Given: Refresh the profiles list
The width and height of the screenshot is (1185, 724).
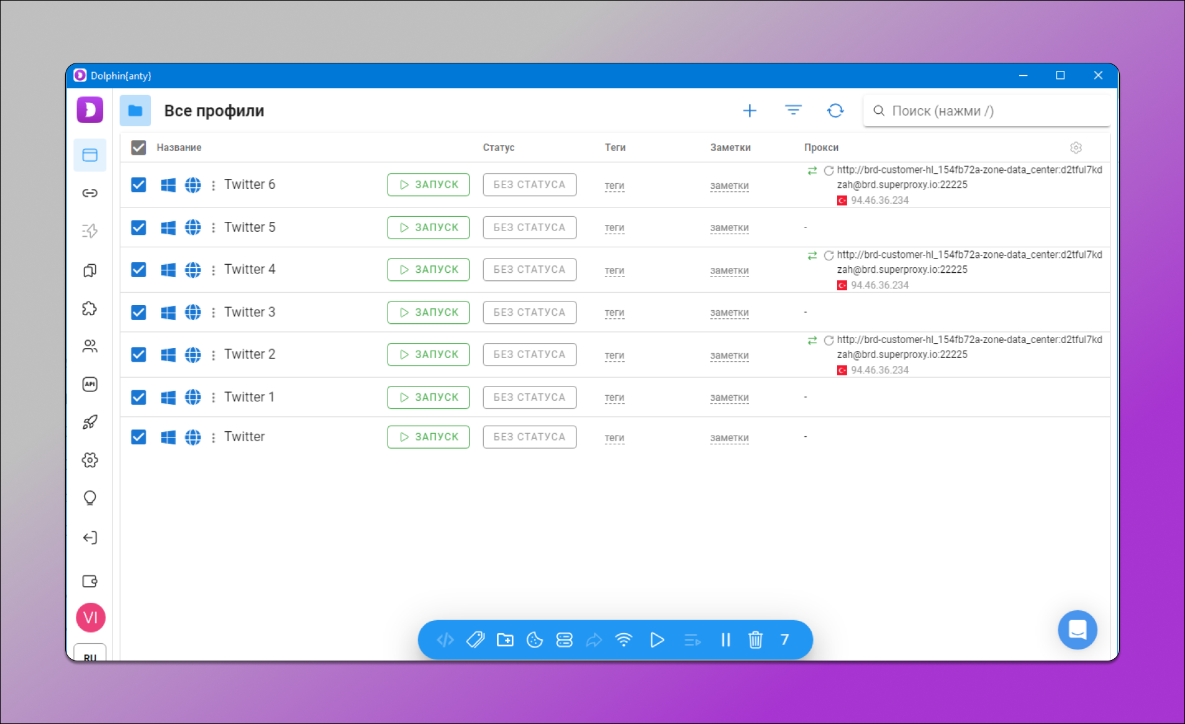Looking at the screenshot, I should [835, 111].
